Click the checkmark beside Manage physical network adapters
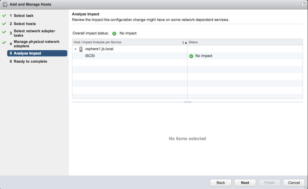 coord(4,42)
